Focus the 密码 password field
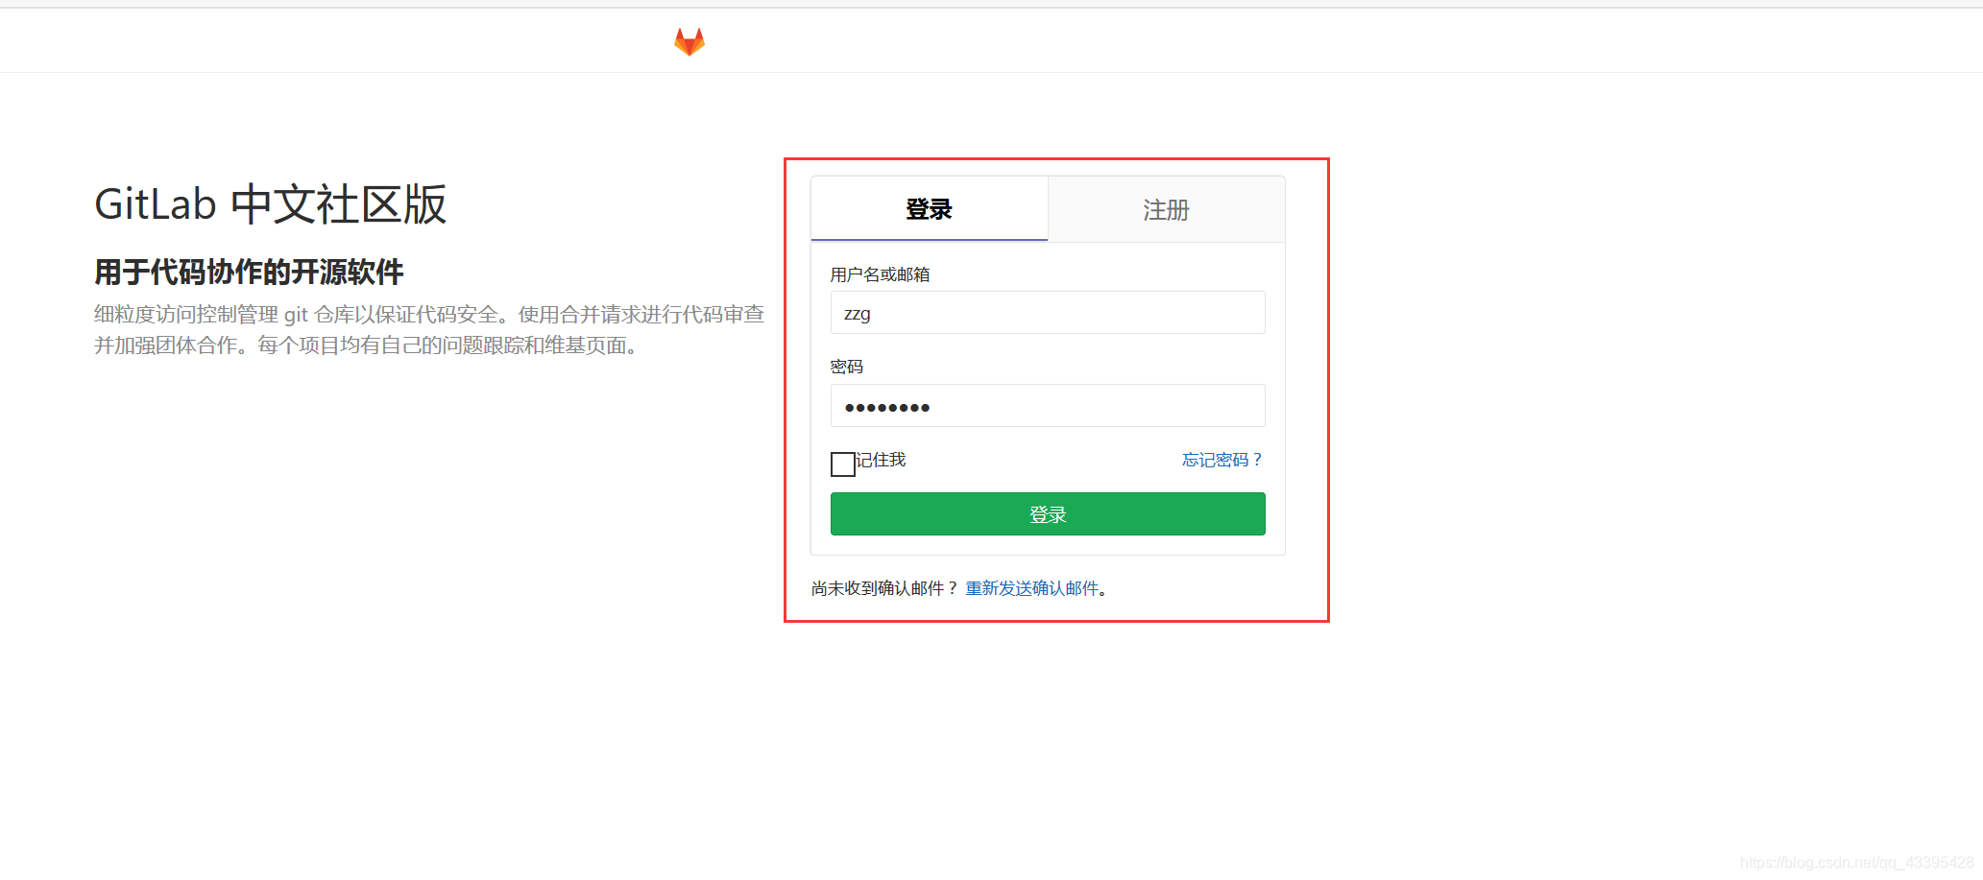The height and width of the screenshot is (880, 1983). coord(1048,406)
